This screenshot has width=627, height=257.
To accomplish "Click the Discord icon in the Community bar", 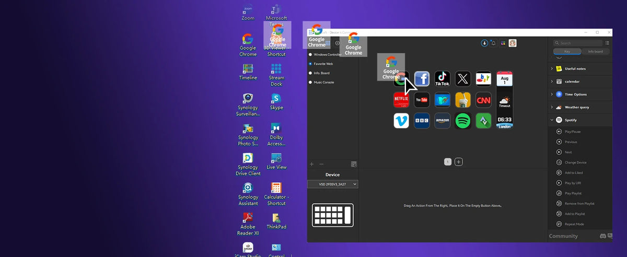I will (602, 236).
